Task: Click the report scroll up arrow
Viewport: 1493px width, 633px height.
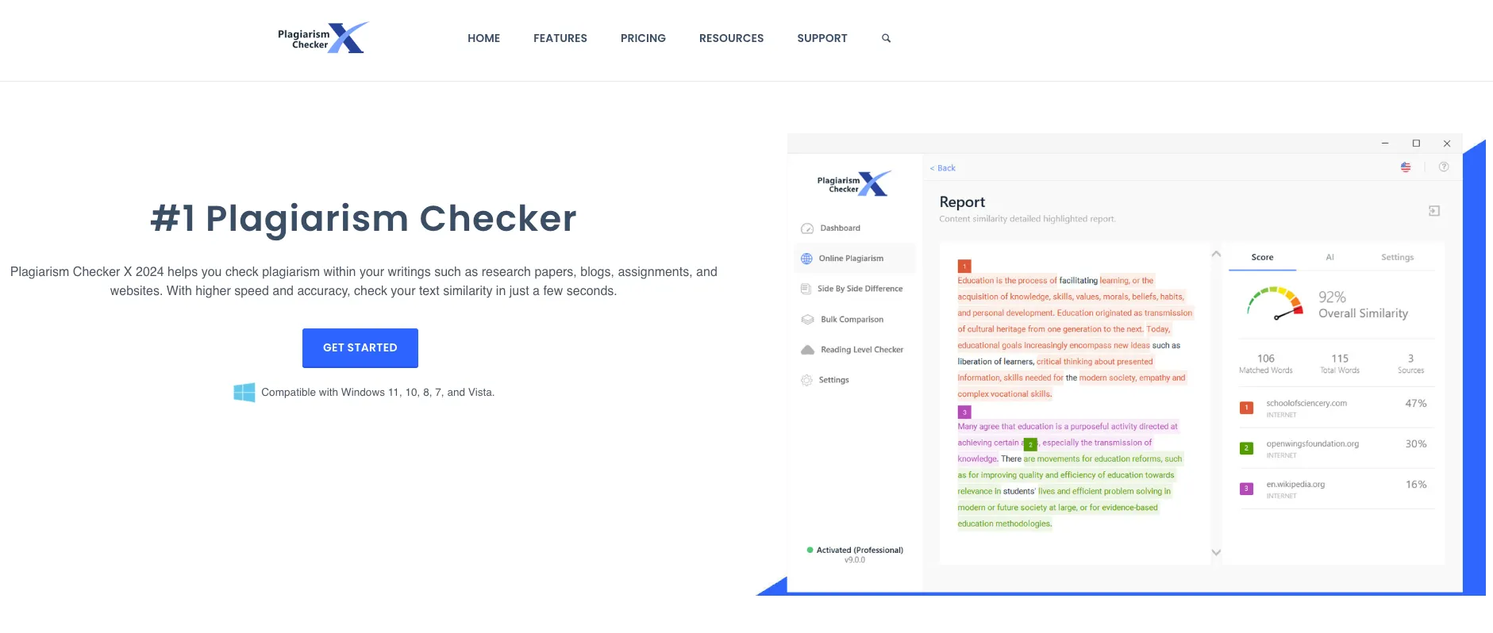Action: point(1216,254)
